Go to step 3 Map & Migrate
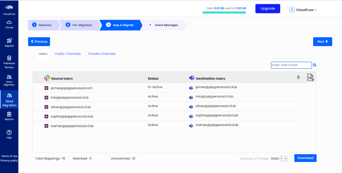This screenshot has height=173, width=342. coord(120,25)
